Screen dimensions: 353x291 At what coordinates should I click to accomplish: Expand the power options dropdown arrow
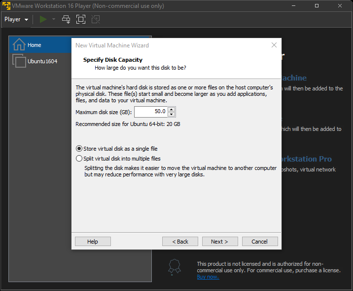54,19
